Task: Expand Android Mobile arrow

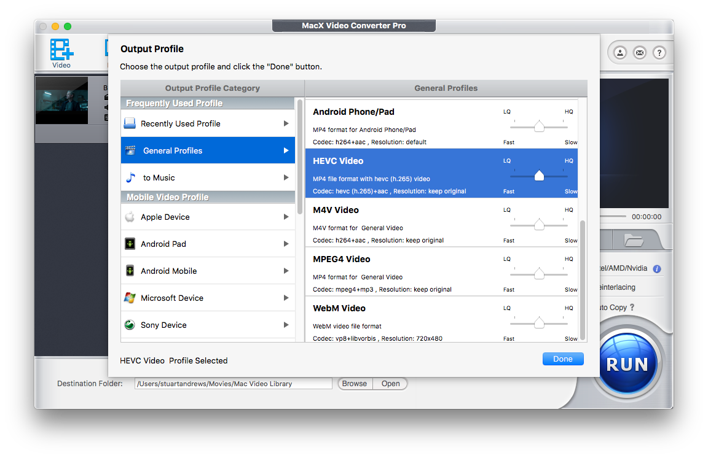Action: tap(286, 271)
